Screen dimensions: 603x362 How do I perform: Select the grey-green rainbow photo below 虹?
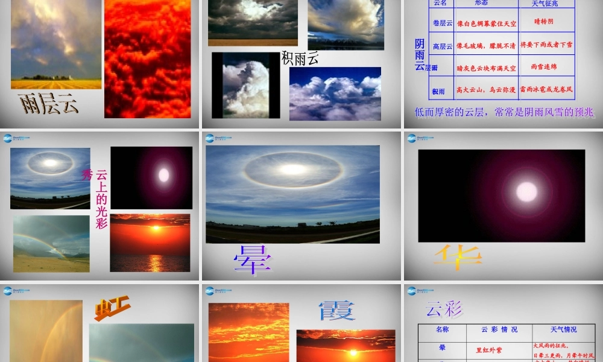tap(142, 343)
